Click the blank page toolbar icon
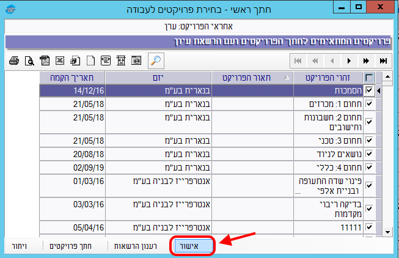 (x=90, y=61)
